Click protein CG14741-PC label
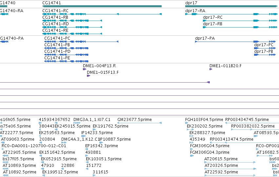279x177 pixels. 57,38
